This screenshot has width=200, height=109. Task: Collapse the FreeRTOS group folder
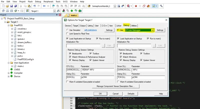pyautogui.click(x=8, y=25)
